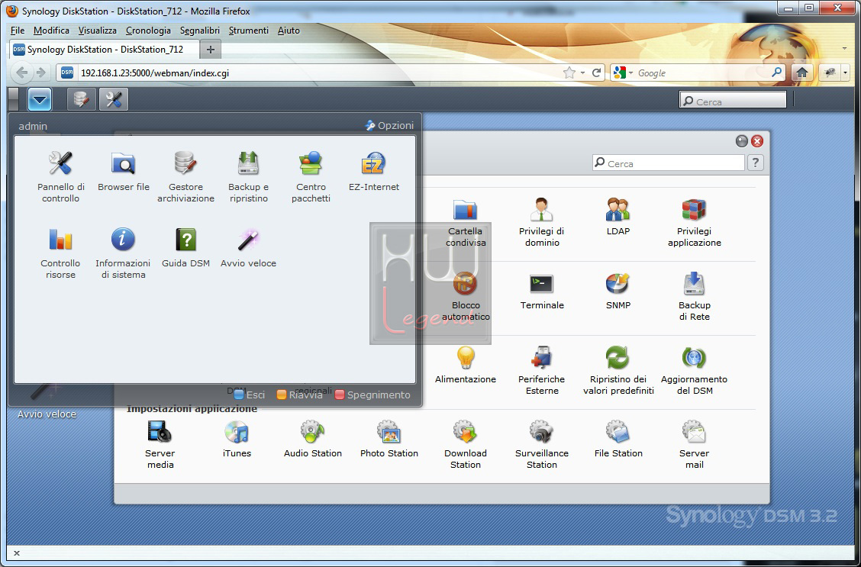Bookmark page with the star icon
This screenshot has width=861, height=567.
(x=569, y=72)
